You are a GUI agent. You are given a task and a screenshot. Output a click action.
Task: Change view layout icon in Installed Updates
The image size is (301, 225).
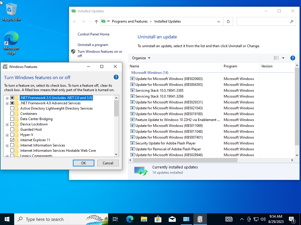276,58
